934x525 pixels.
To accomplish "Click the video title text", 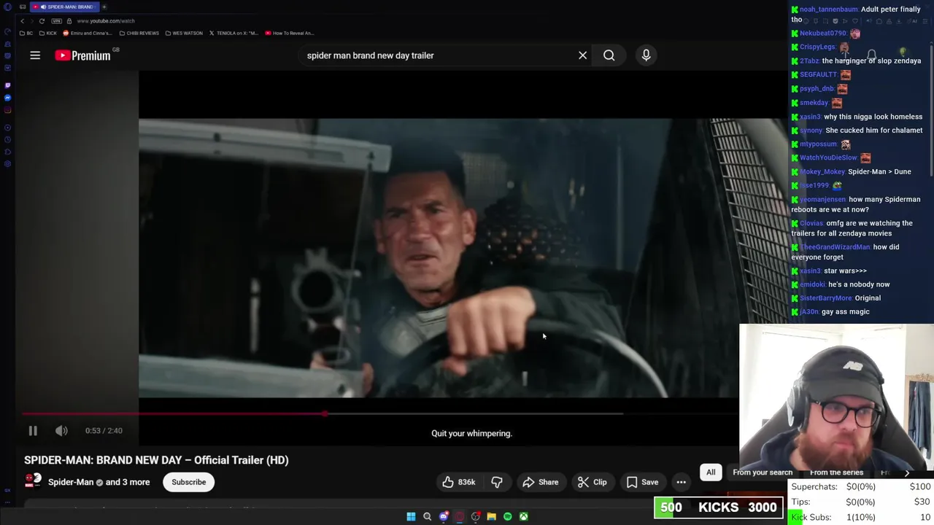I will [x=156, y=460].
